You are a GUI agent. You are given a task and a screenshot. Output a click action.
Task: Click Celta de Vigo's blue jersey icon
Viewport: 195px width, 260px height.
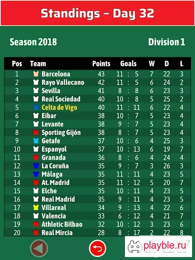(x=36, y=107)
